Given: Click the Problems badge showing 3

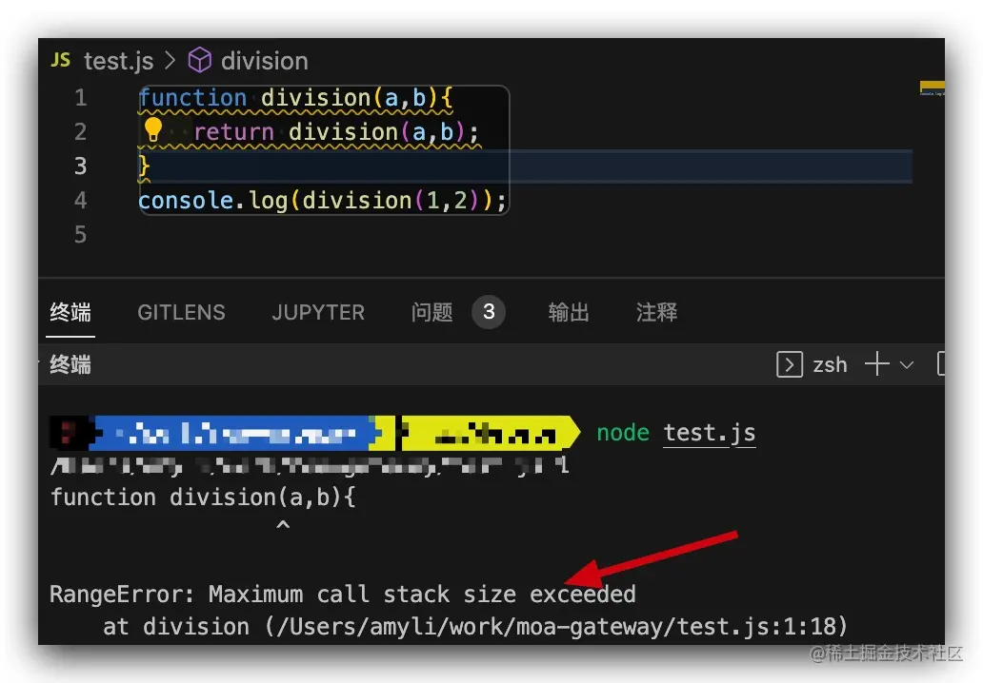Looking at the screenshot, I should tap(489, 312).
